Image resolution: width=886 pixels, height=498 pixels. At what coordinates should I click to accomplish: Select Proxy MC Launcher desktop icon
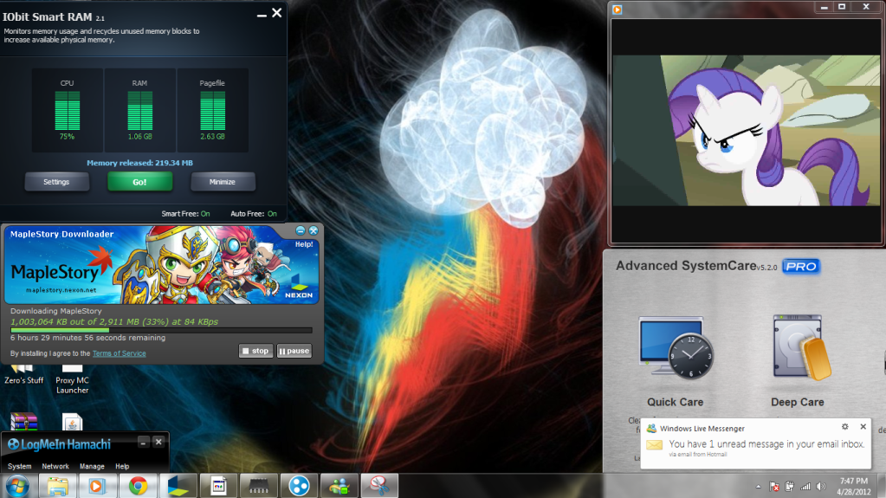tap(73, 380)
